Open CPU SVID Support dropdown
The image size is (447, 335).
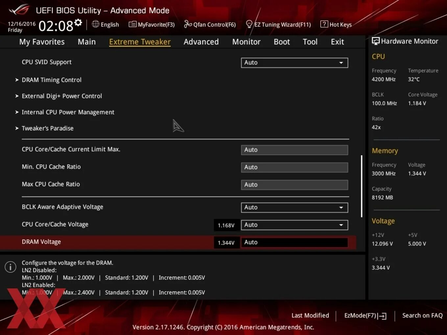(294, 63)
